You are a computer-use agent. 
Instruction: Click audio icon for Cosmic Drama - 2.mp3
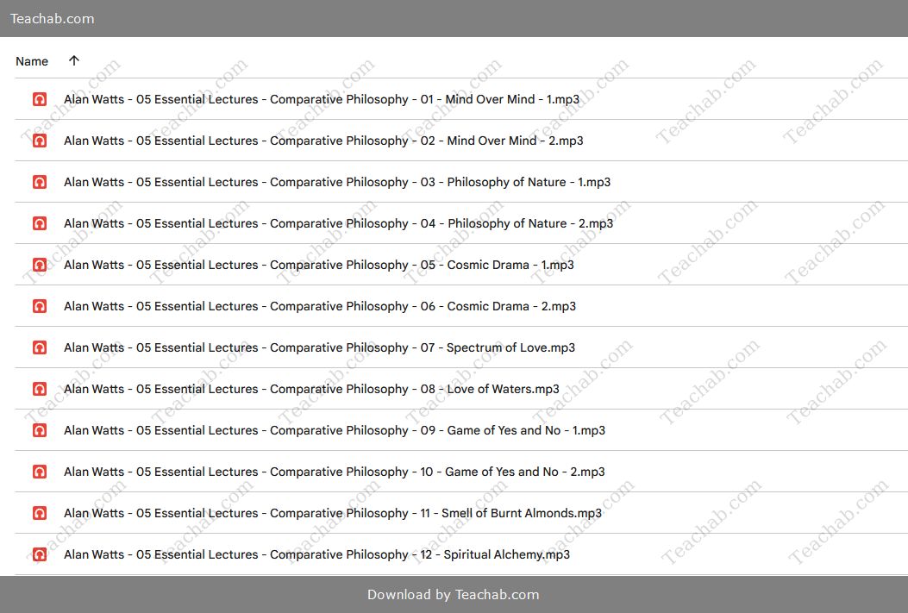click(40, 306)
